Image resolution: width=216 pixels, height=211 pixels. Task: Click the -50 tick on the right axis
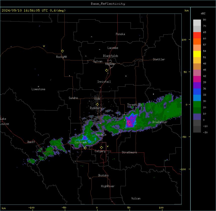[184, 137]
